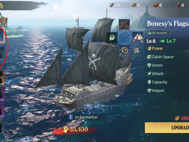Tap the gold coin upgrade cost

pos(182,118)
